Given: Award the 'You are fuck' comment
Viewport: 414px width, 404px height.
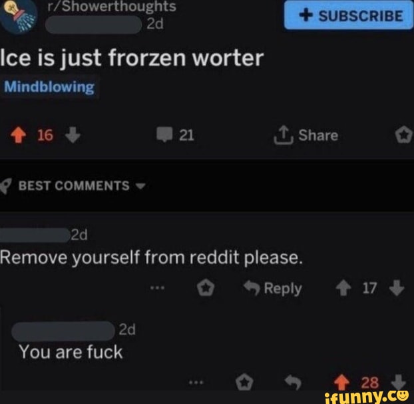Looking at the screenshot, I should click(244, 382).
